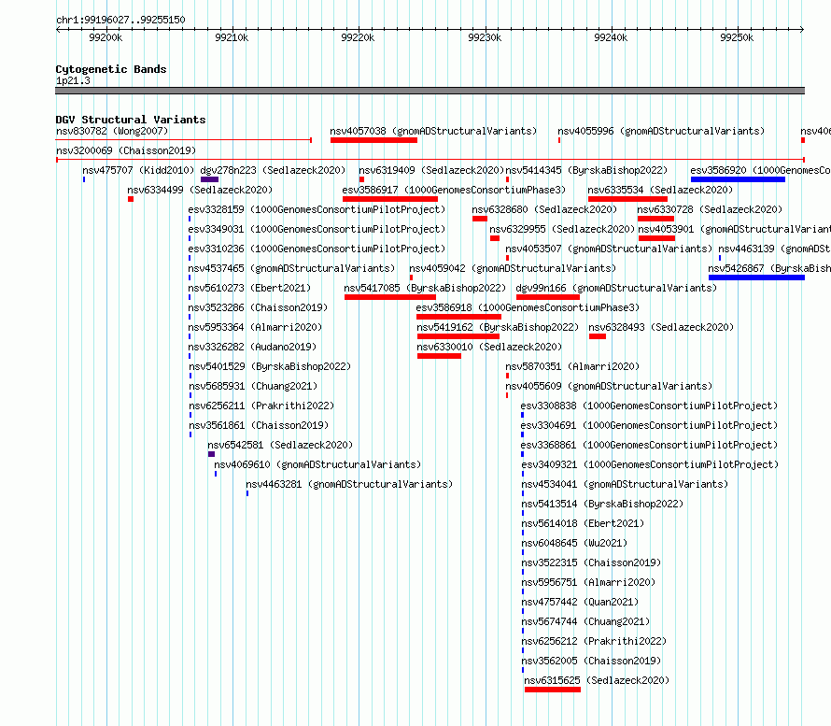The image size is (831, 726).
Task: Select purple bar under dgv278n223
Action: coord(209,179)
